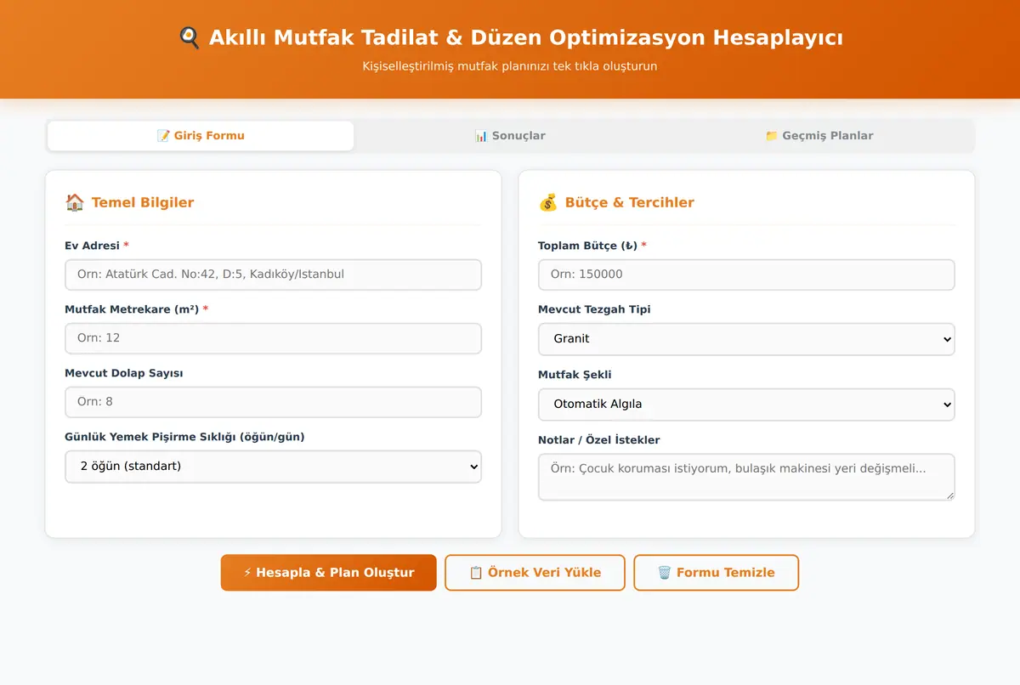Click the Temel Bilgiler heading text
Viewport: 1020px width, 685px height.
[x=143, y=202]
